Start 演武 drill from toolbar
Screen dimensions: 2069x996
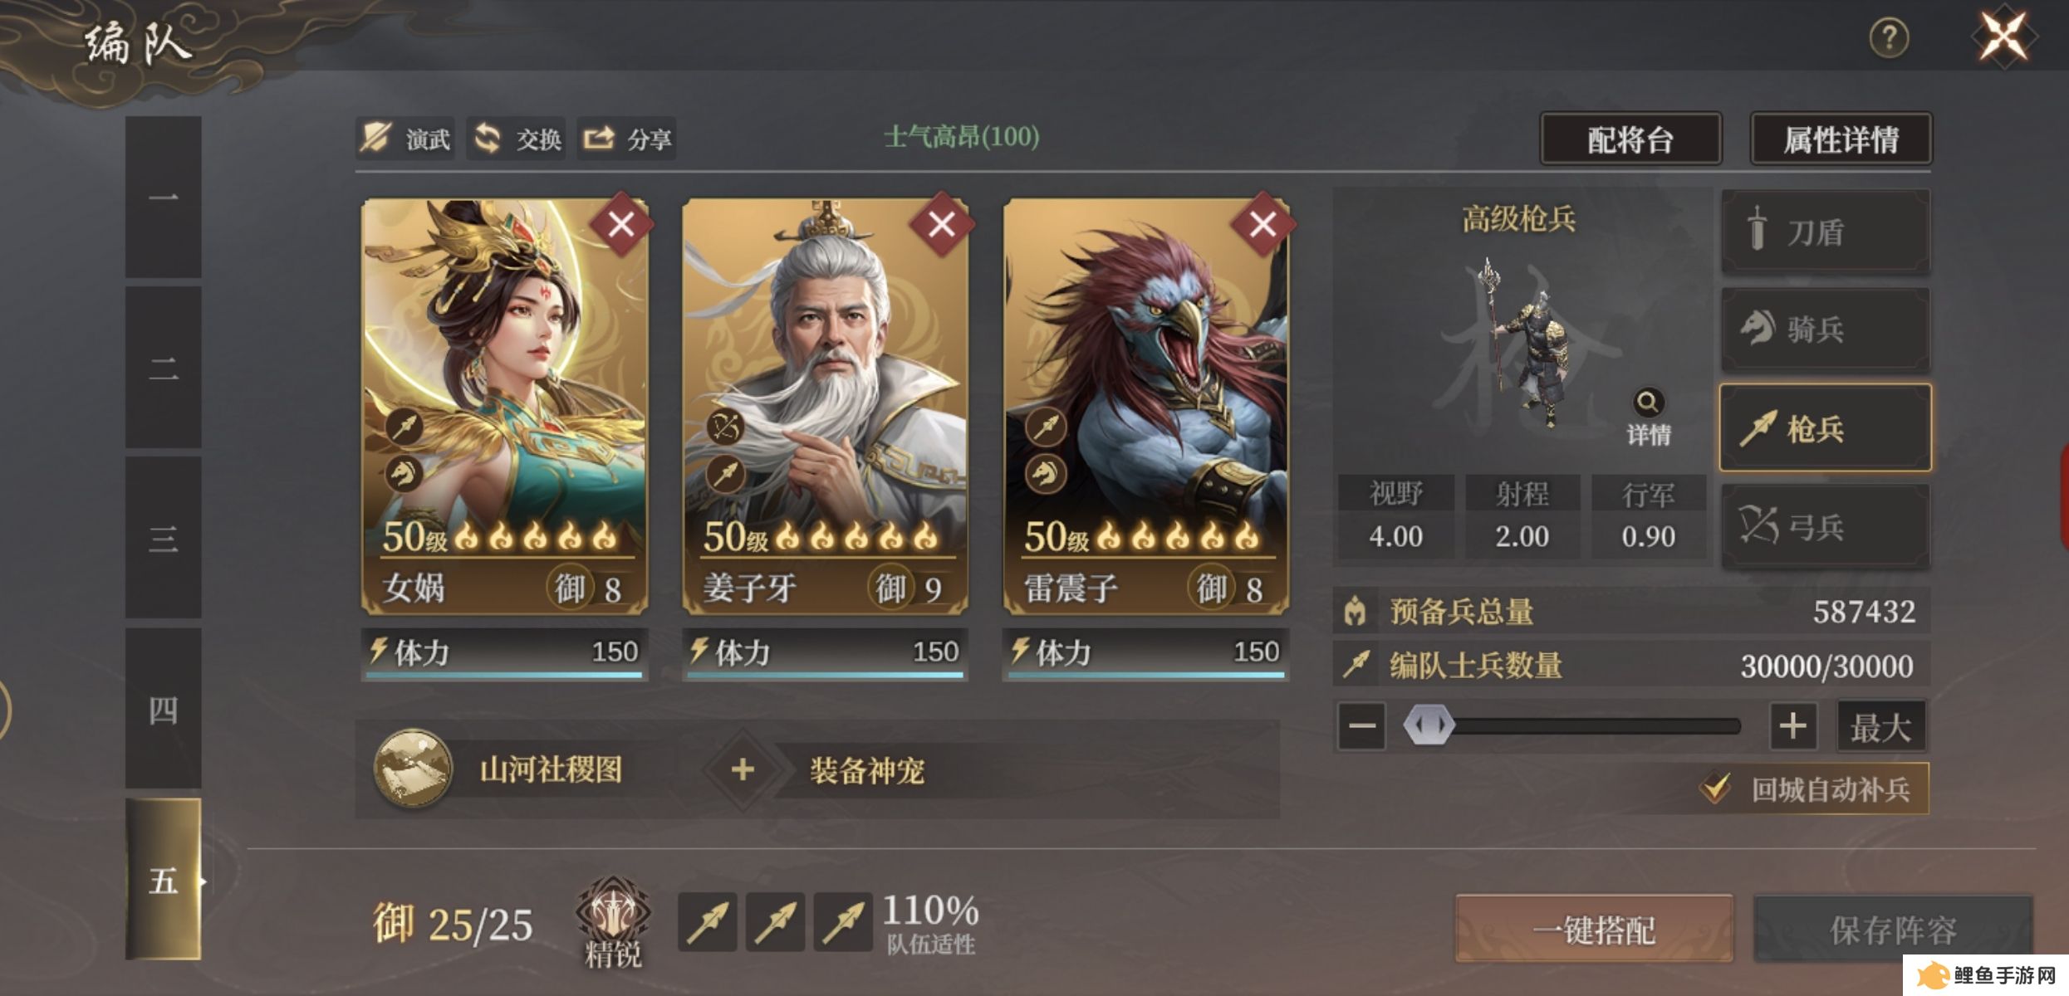(x=405, y=139)
